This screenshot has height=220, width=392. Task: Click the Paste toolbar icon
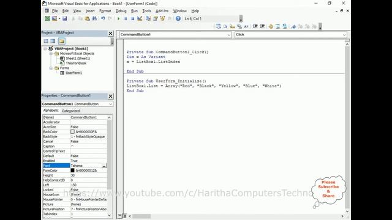[87, 18]
